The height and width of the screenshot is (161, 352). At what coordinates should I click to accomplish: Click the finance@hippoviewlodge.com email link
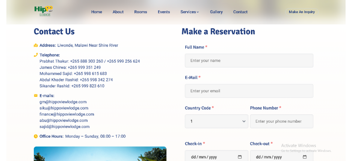[x=66, y=114]
